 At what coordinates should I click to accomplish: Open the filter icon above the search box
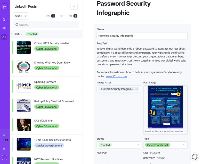(x=62, y=16)
